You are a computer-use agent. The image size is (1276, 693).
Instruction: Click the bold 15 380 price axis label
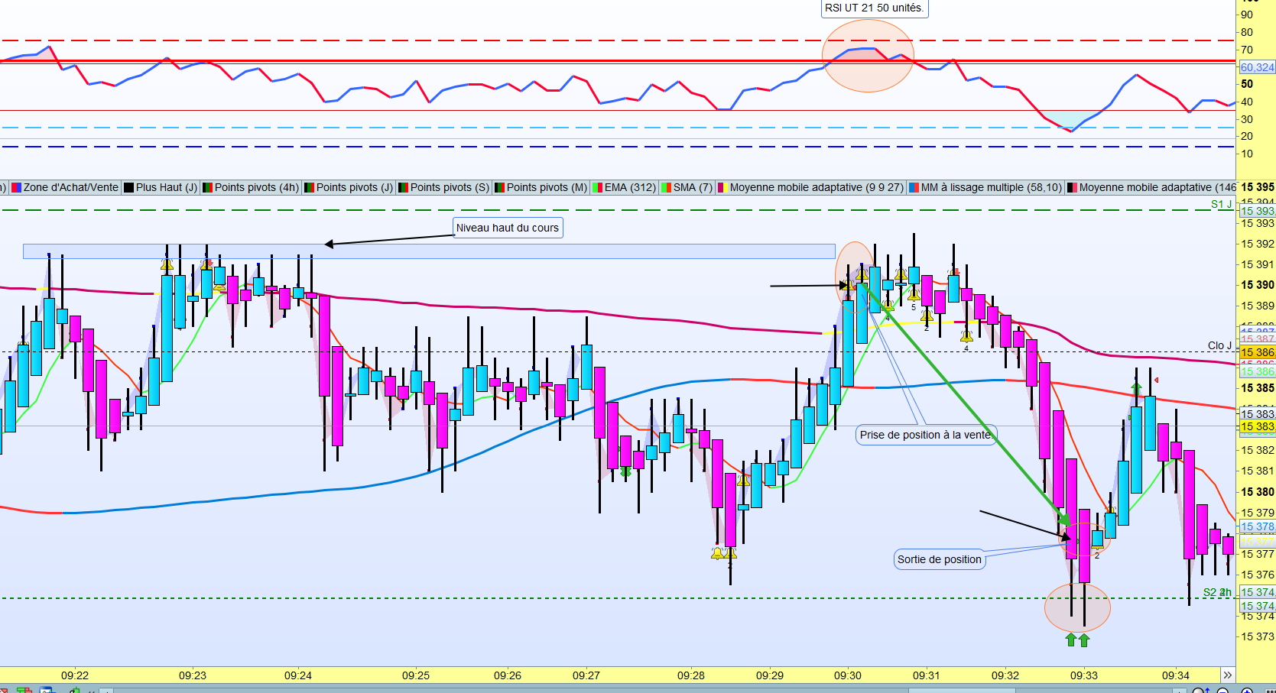click(x=1258, y=492)
